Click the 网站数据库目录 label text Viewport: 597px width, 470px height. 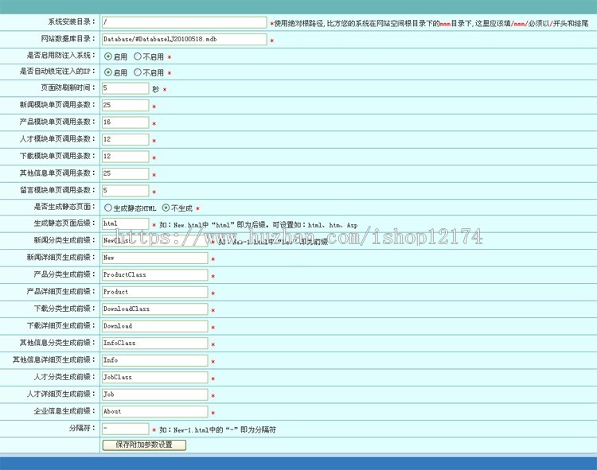pyautogui.click(x=68, y=38)
